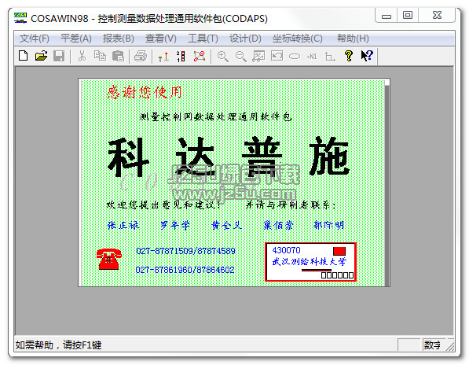The image size is (469, 365).
Task: Click the coordinate axes icon
Action: point(330,57)
